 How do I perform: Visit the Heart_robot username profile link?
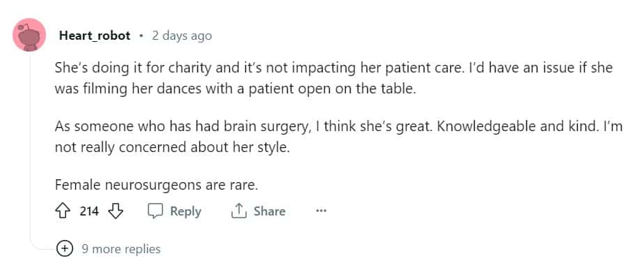coord(94,36)
